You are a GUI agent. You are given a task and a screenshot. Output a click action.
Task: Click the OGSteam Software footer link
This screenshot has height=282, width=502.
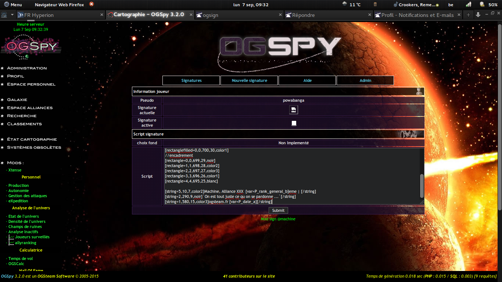click(56, 276)
